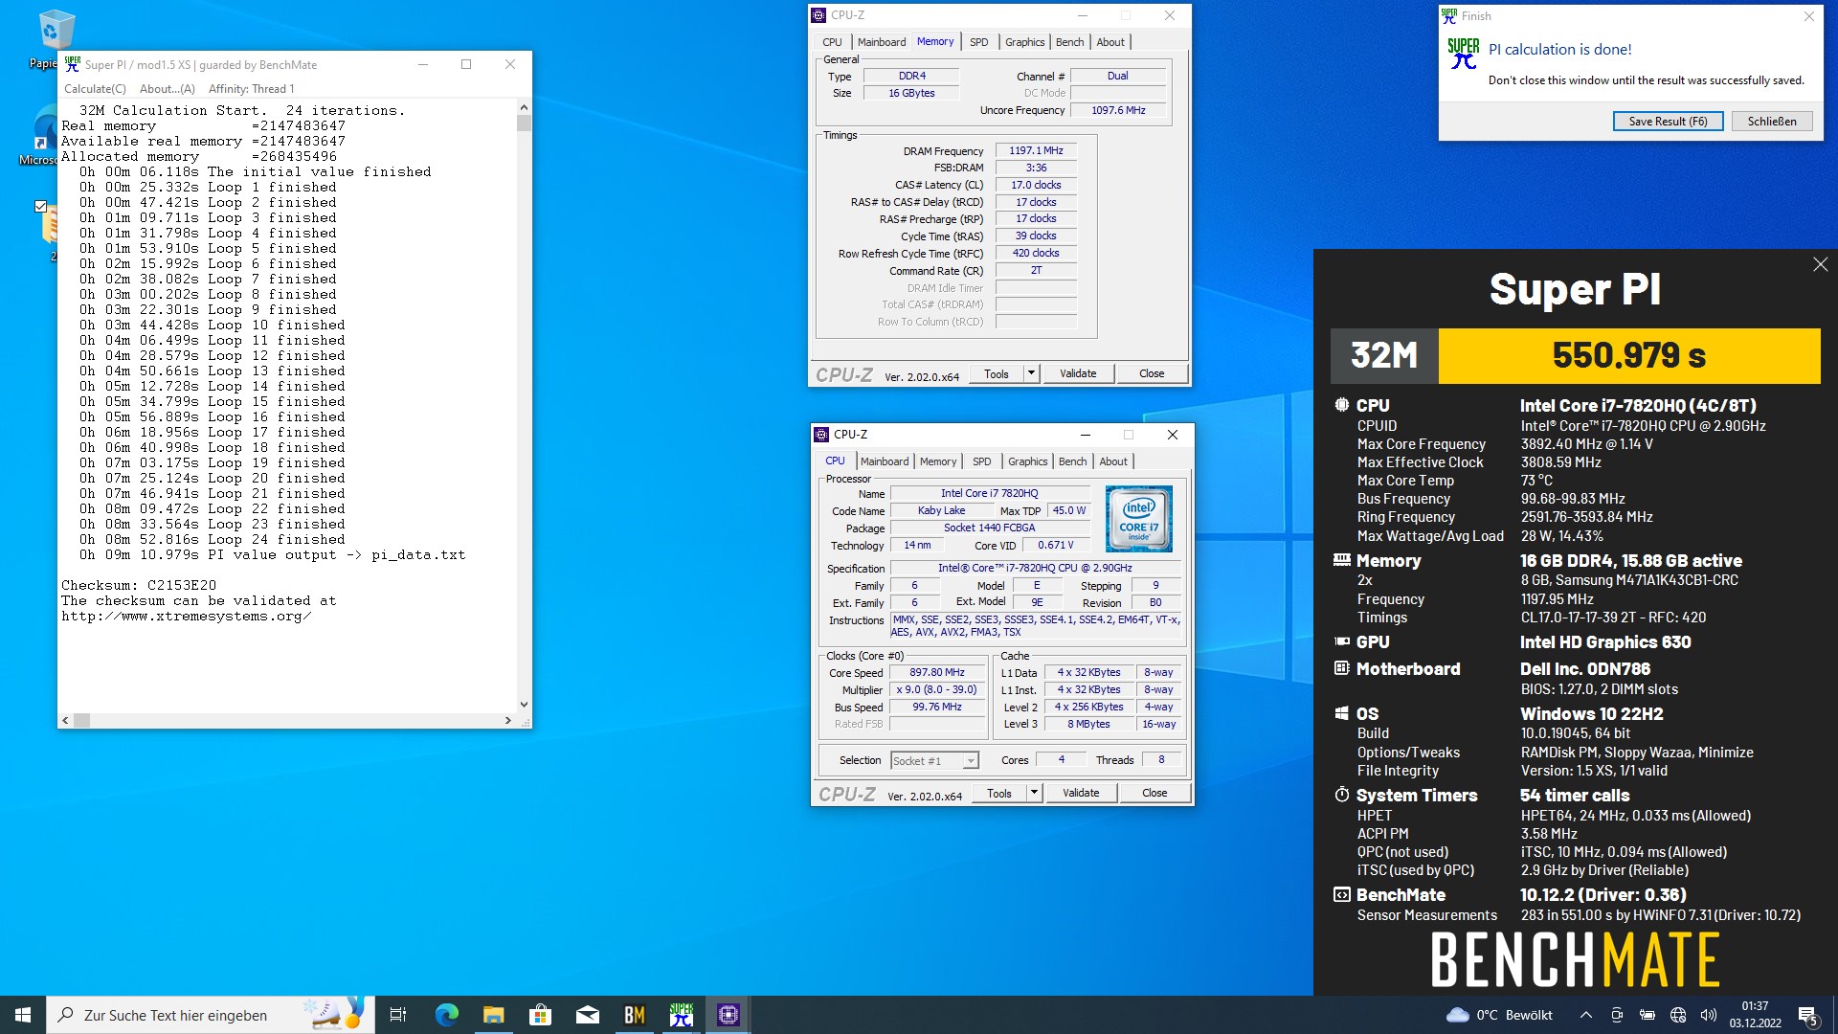This screenshot has height=1034, width=1838.
Task: Click the upper CPU-Z title bar icon
Action: (818, 15)
